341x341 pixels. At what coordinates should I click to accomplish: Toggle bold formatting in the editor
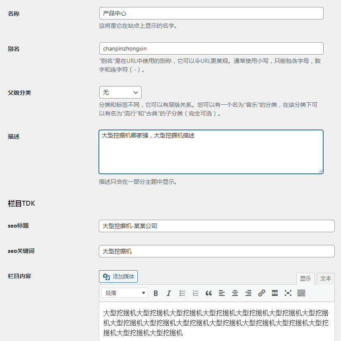point(156,293)
